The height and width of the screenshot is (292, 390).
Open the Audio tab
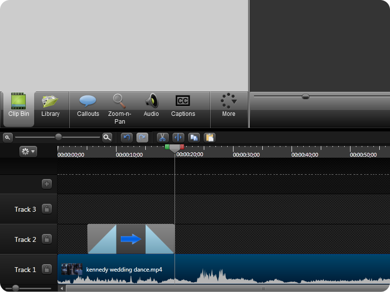[151, 106]
